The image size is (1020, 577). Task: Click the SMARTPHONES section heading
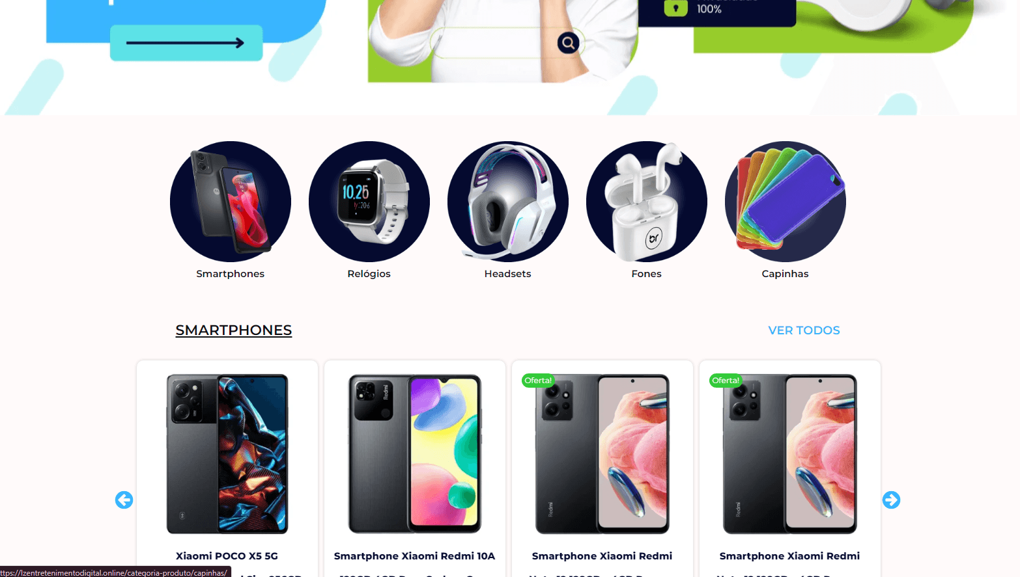click(x=234, y=330)
